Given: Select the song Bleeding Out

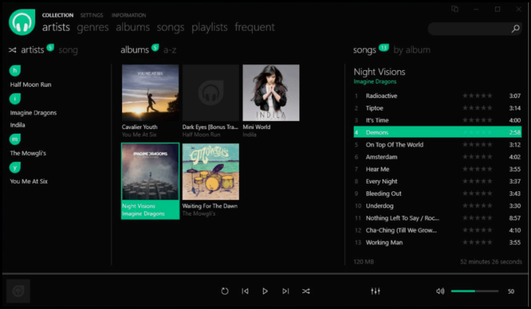Looking at the screenshot, I should click(437, 193).
